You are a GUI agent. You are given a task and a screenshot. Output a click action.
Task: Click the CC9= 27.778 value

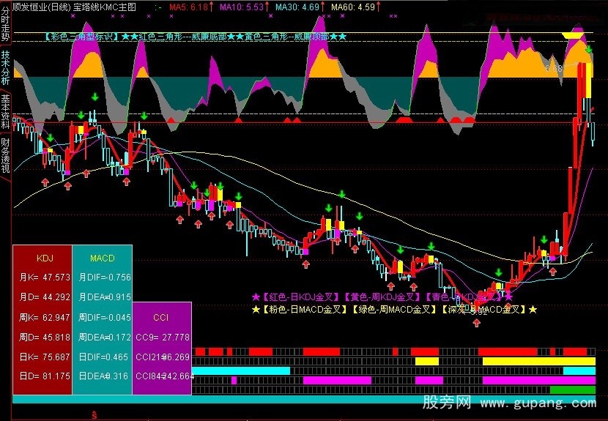163,338
